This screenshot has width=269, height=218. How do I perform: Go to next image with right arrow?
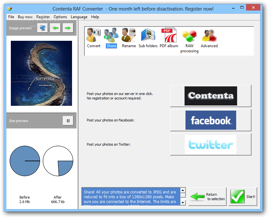[68, 28]
